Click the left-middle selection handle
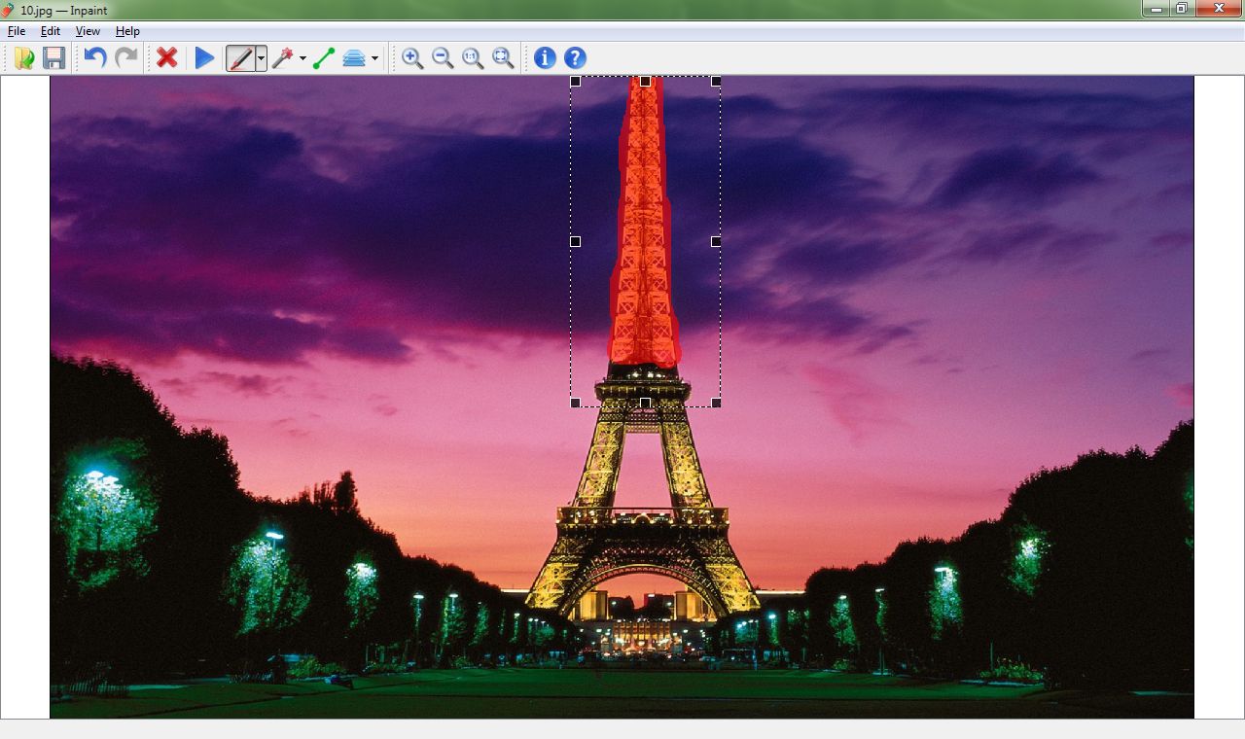 (575, 241)
